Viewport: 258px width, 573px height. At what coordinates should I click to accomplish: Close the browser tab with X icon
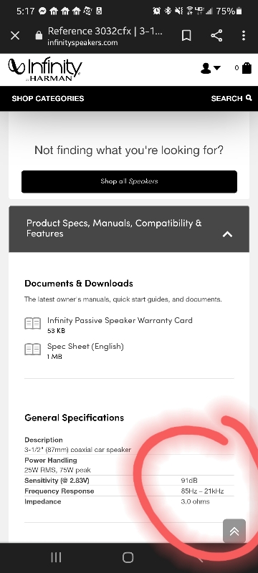point(15,35)
